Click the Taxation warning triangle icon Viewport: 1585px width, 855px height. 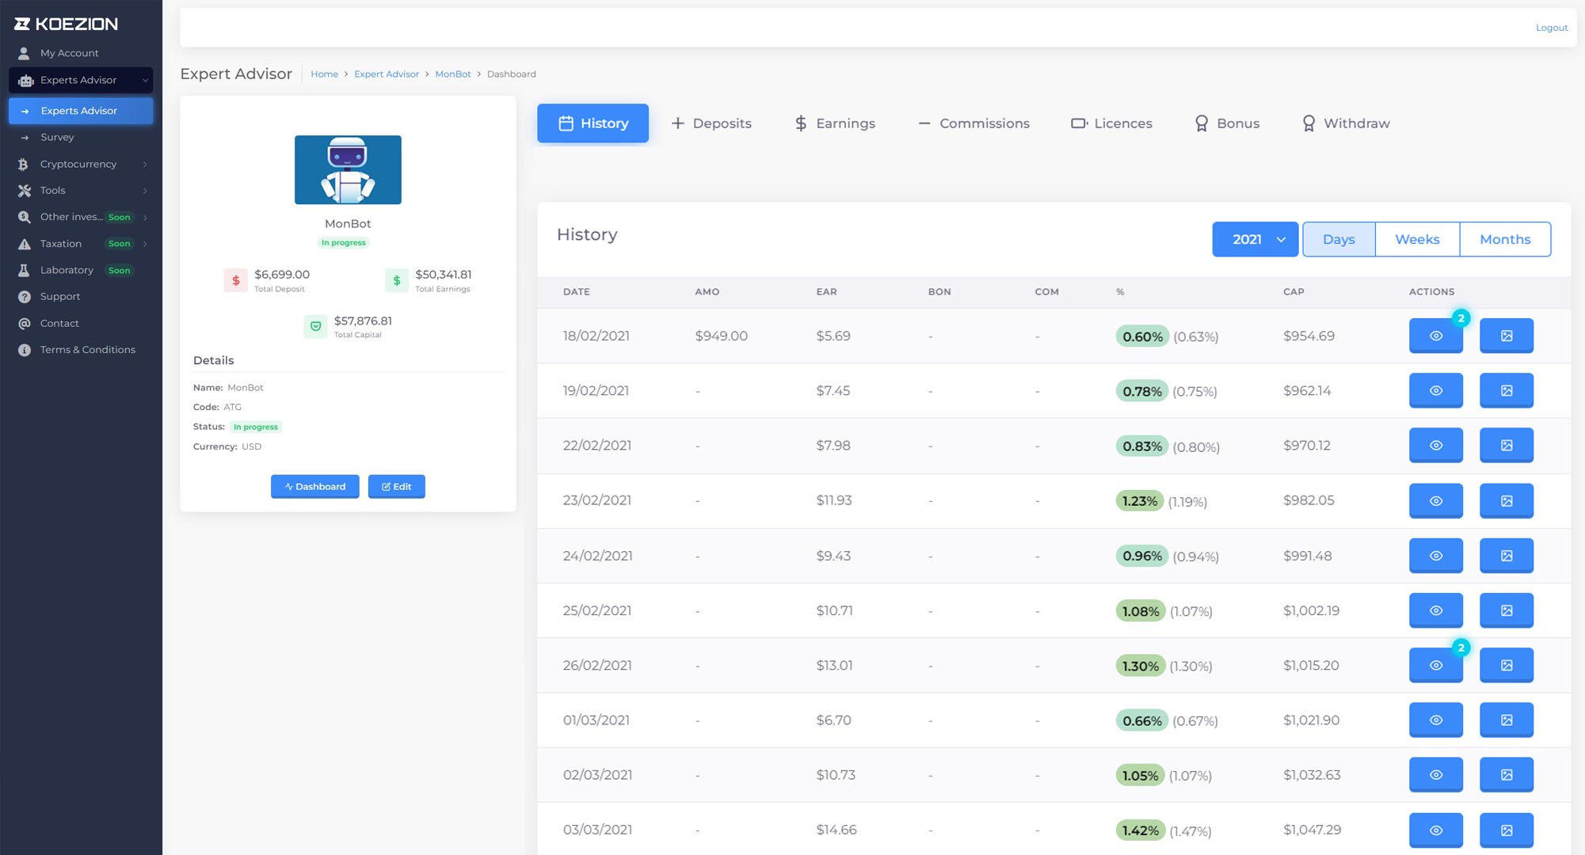pyautogui.click(x=25, y=244)
